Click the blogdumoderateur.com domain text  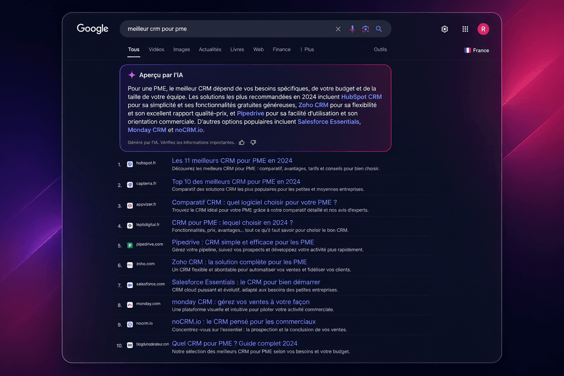[x=153, y=345]
